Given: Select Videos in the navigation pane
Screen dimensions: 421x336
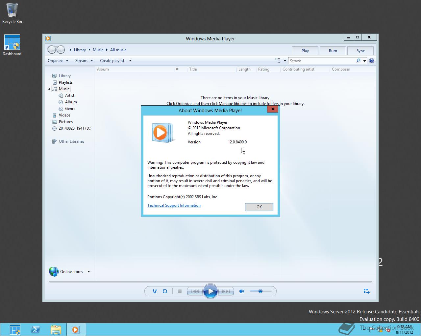Looking at the screenshot, I should [x=64, y=115].
